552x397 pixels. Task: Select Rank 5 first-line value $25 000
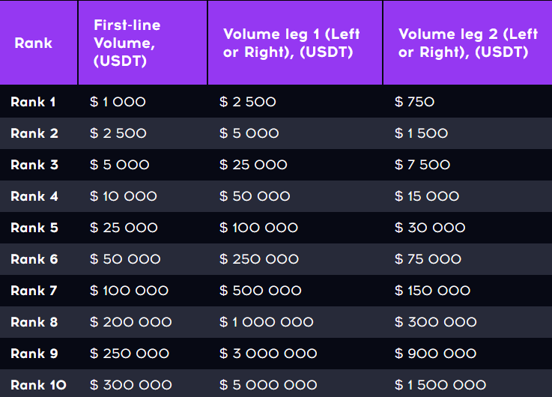coord(124,228)
